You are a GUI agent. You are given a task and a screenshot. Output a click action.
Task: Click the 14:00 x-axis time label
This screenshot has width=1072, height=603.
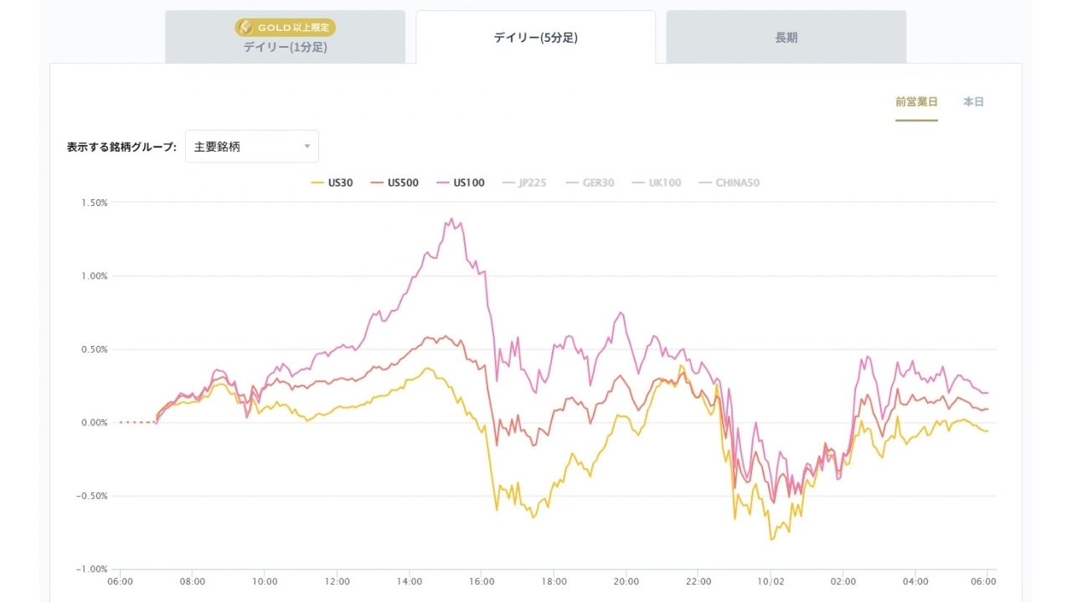pyautogui.click(x=410, y=581)
